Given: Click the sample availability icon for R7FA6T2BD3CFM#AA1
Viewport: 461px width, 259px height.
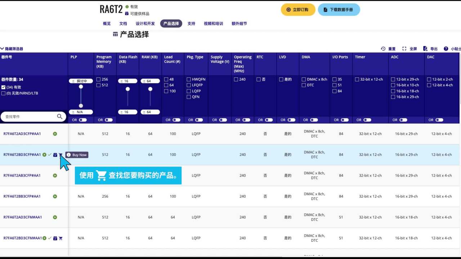Looking at the screenshot, I should point(55,238).
